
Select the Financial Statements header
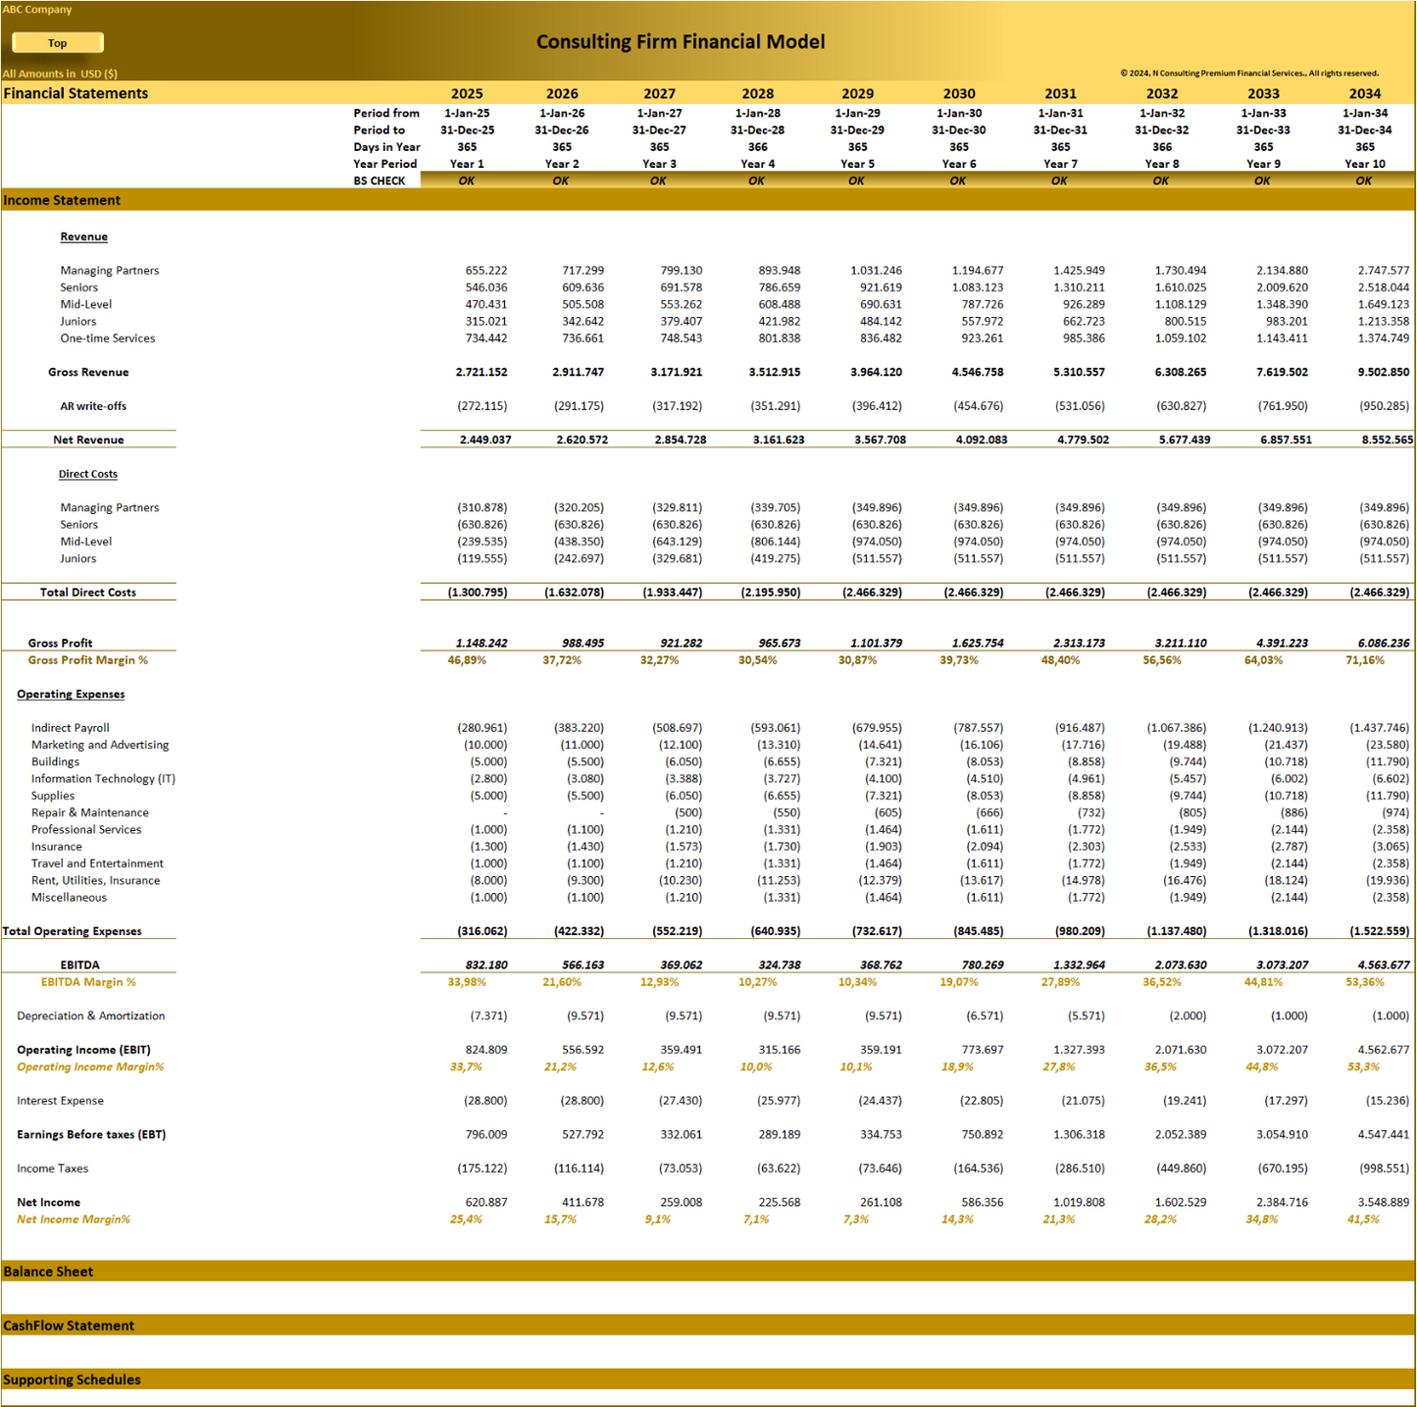[76, 93]
